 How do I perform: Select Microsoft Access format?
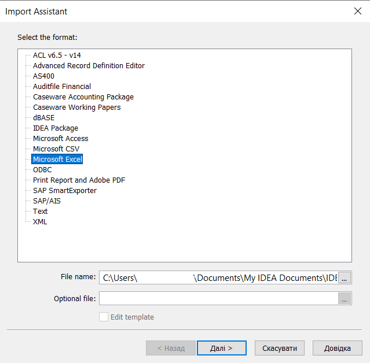tap(61, 139)
